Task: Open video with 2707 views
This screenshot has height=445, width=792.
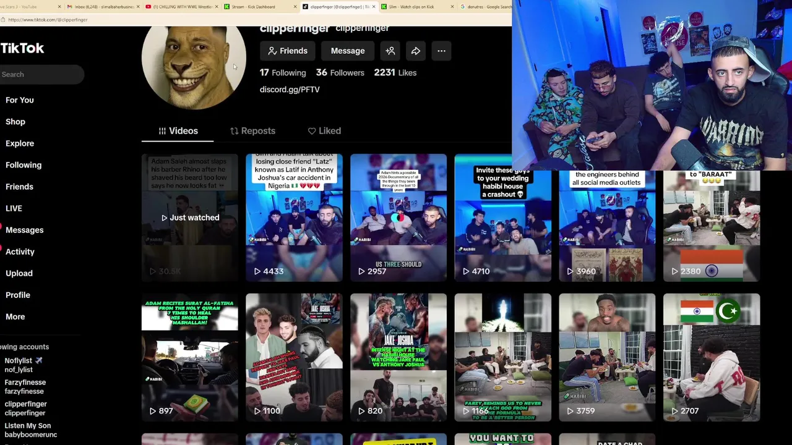Action: click(x=712, y=358)
